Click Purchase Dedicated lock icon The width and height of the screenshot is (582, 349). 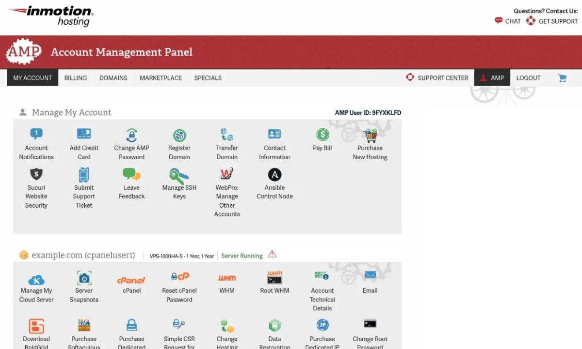point(131,325)
